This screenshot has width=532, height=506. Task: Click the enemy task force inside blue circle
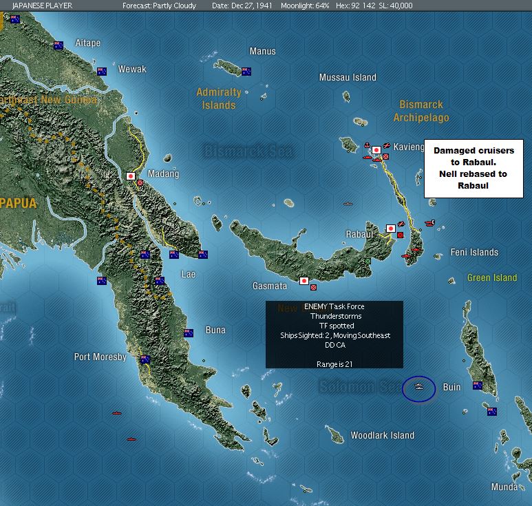click(x=419, y=387)
